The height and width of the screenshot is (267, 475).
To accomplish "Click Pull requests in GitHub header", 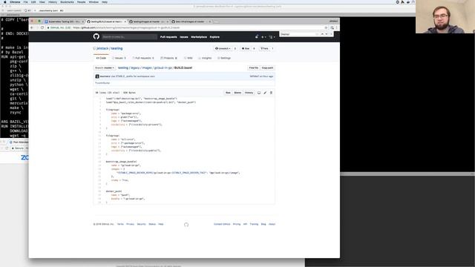I will (x=168, y=37).
